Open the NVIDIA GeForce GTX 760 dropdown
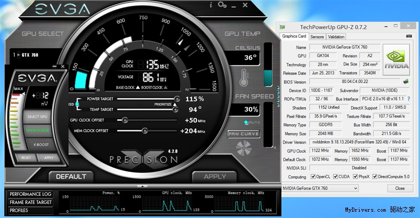Viewport: 420px width, 218px height. tap(335, 188)
